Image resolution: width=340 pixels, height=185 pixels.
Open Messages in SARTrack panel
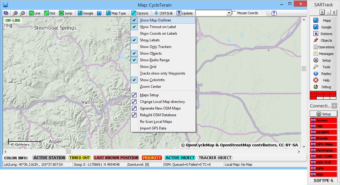pos(323,54)
